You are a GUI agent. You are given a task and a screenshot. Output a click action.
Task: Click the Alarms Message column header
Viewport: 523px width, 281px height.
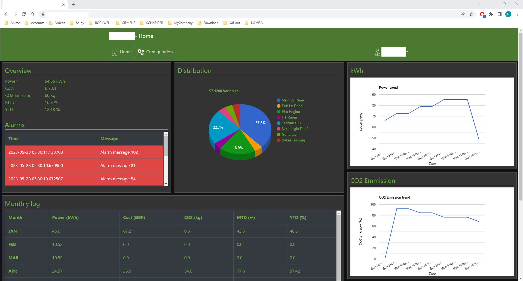click(130, 139)
